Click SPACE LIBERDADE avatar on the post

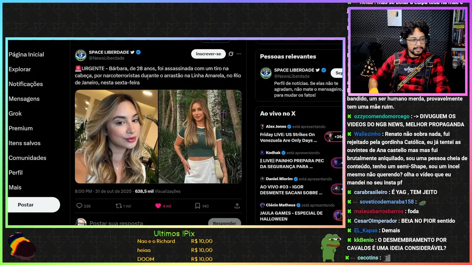click(81, 55)
